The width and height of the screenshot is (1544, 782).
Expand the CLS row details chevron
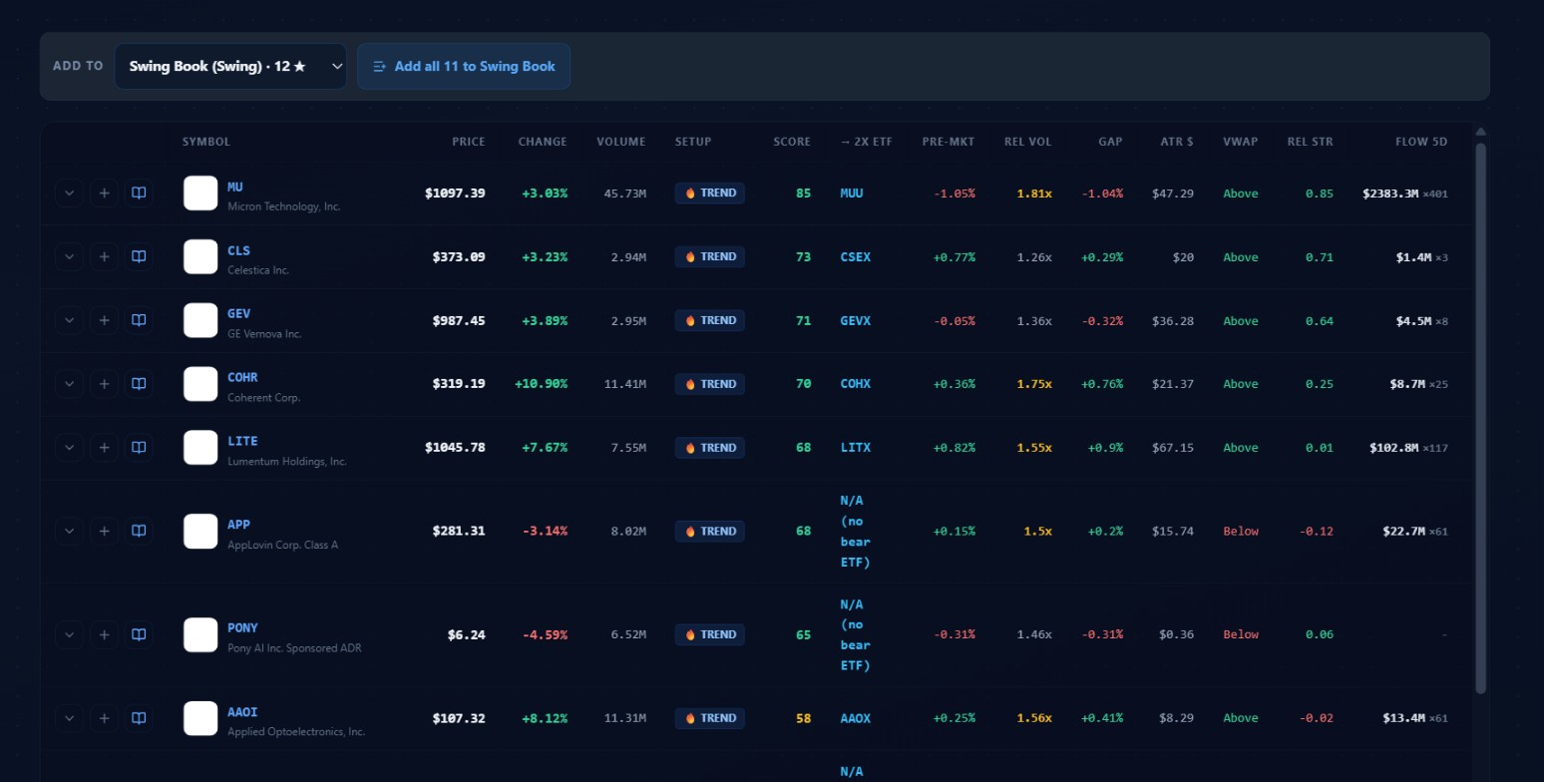point(69,256)
